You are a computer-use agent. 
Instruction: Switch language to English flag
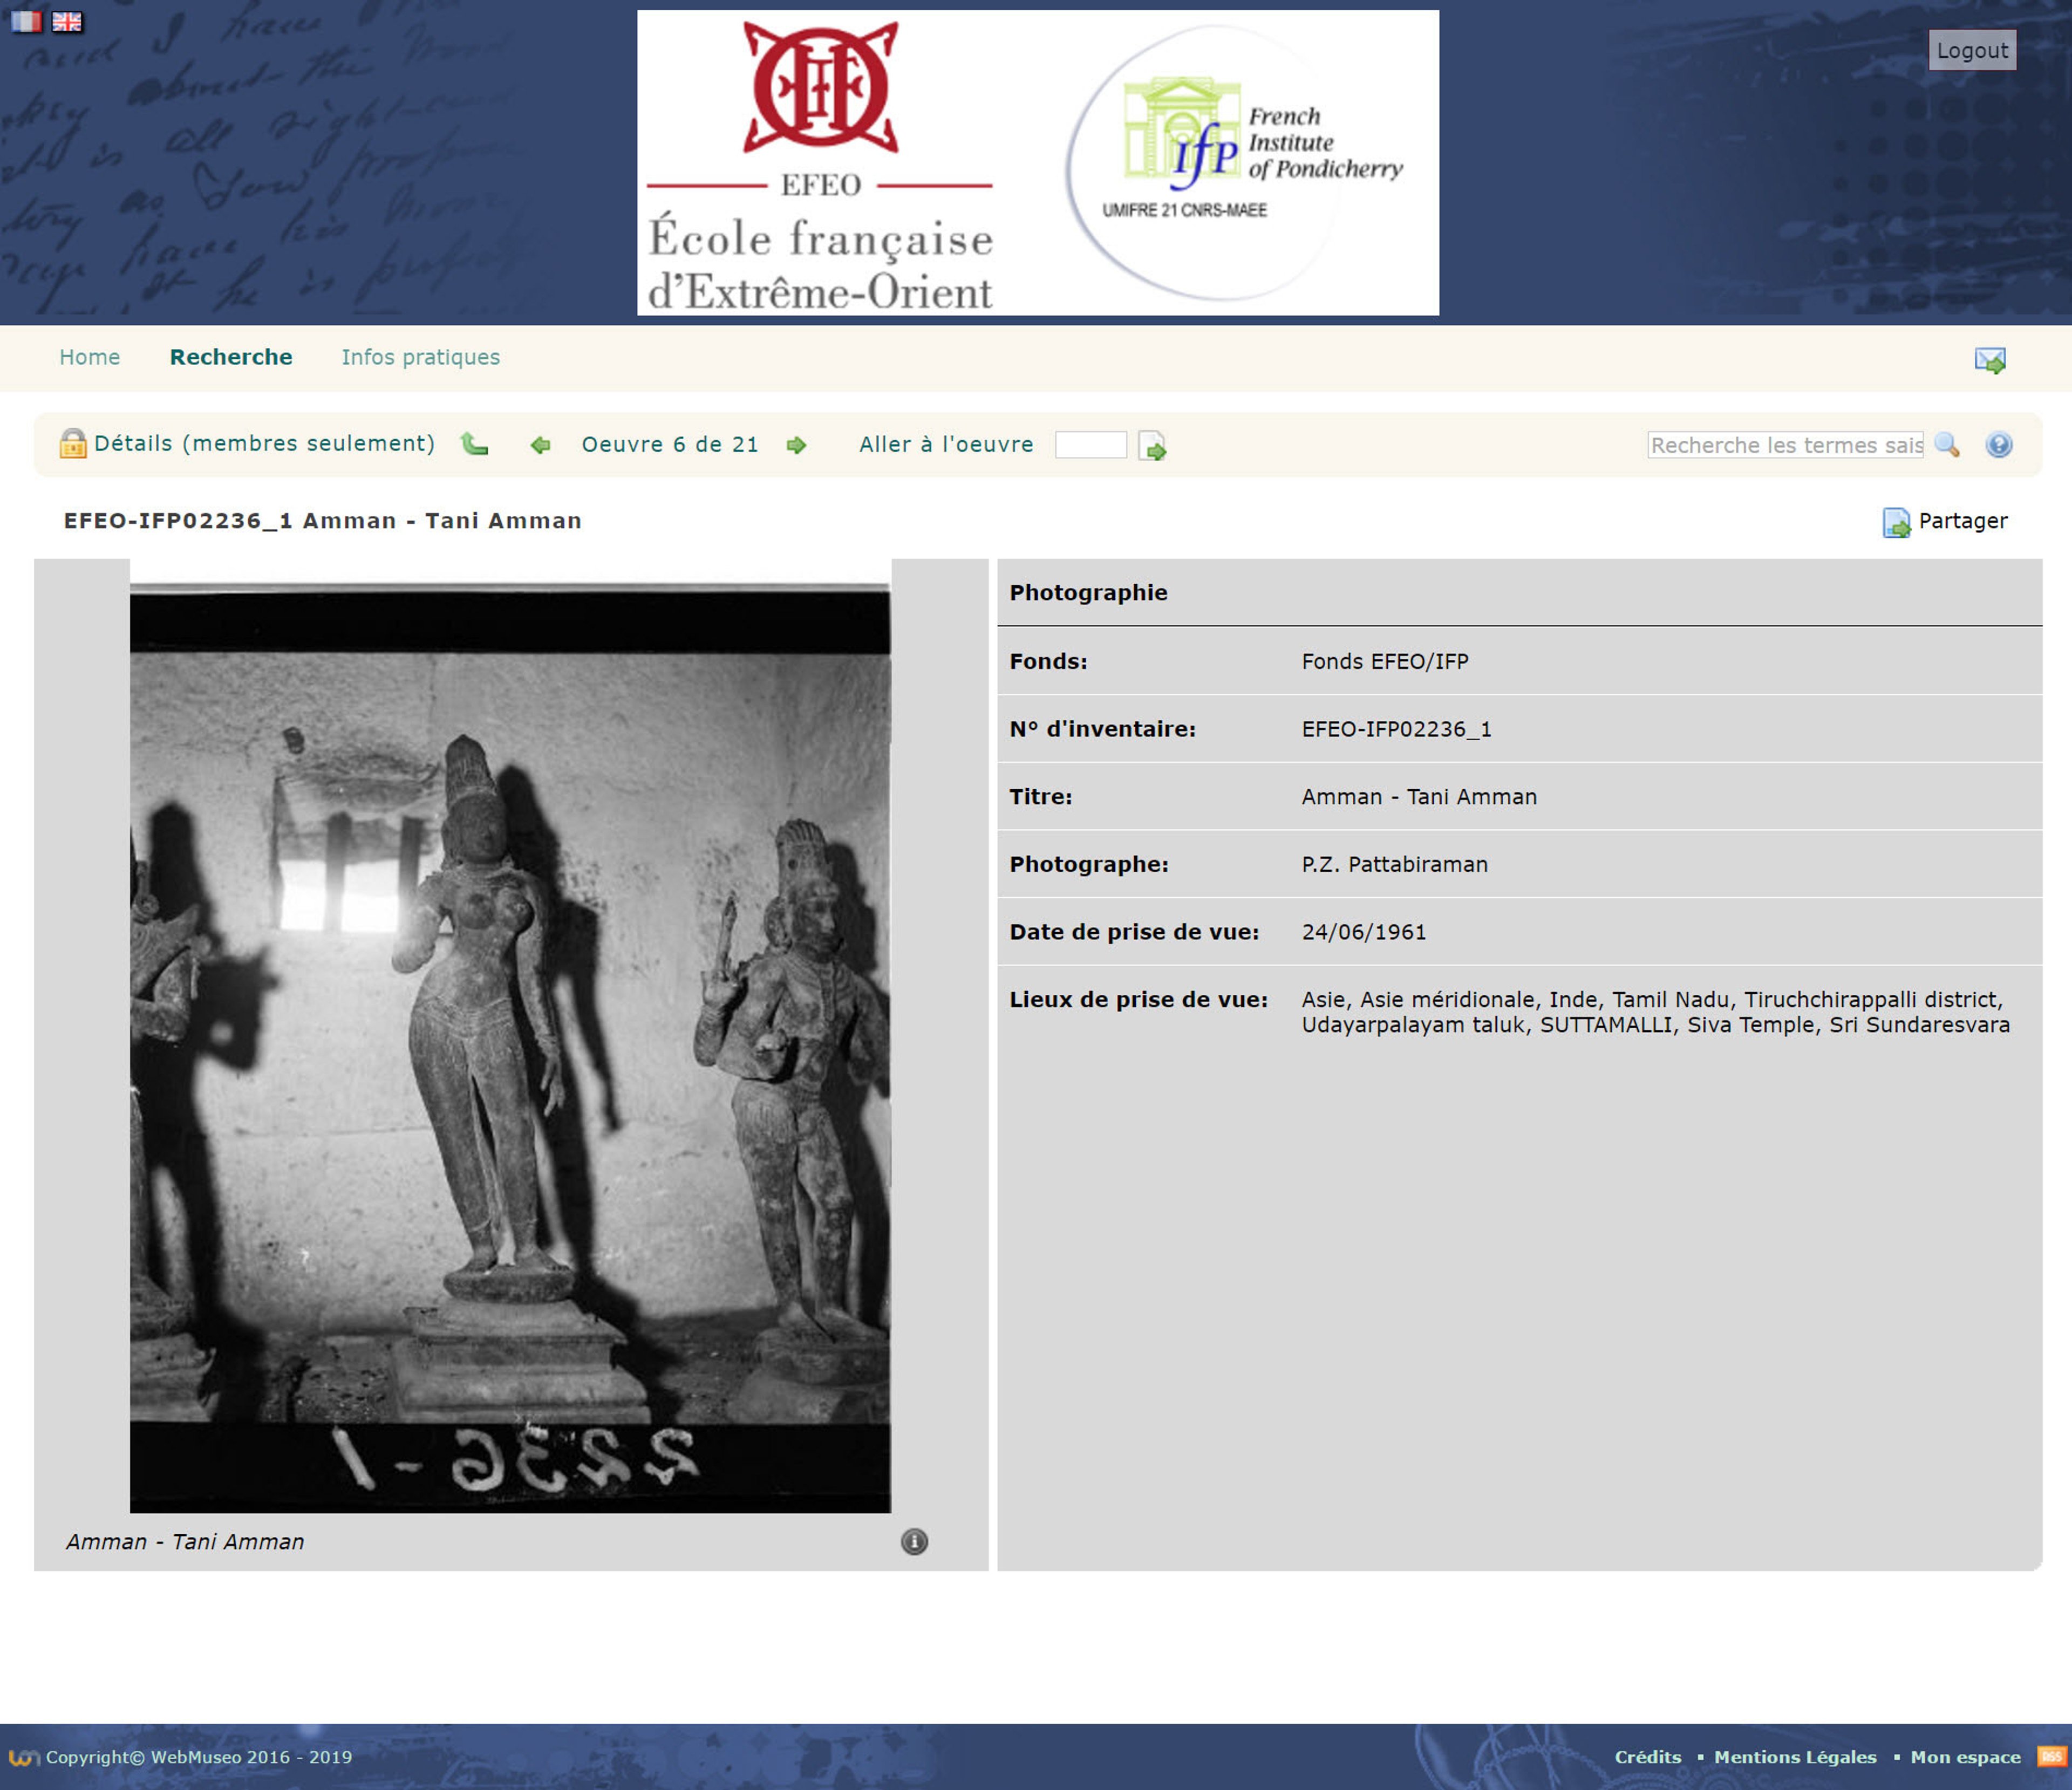[x=67, y=21]
